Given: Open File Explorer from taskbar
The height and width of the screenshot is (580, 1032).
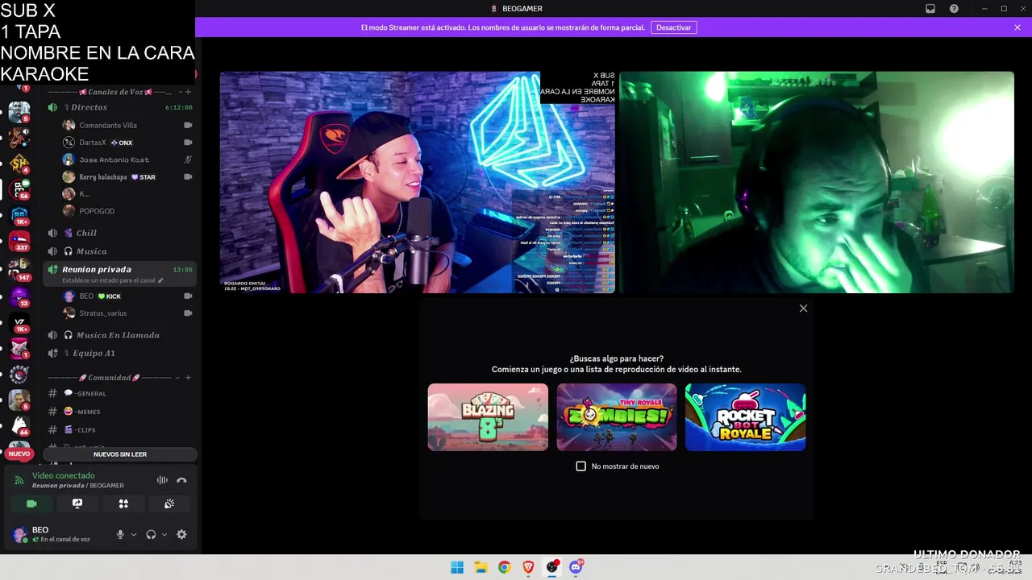Looking at the screenshot, I should pyautogui.click(x=481, y=567).
